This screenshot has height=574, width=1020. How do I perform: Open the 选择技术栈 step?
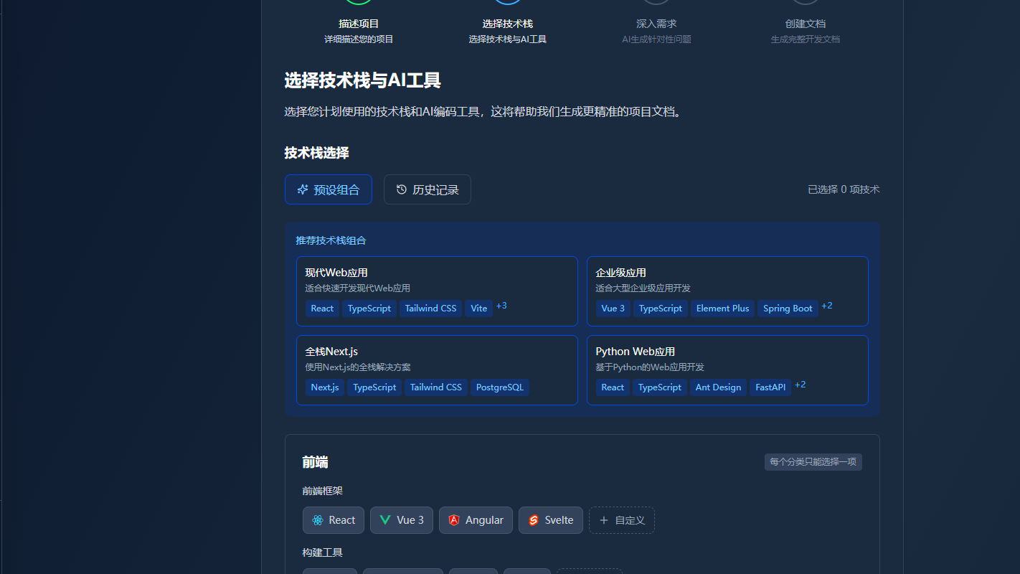[x=508, y=24]
